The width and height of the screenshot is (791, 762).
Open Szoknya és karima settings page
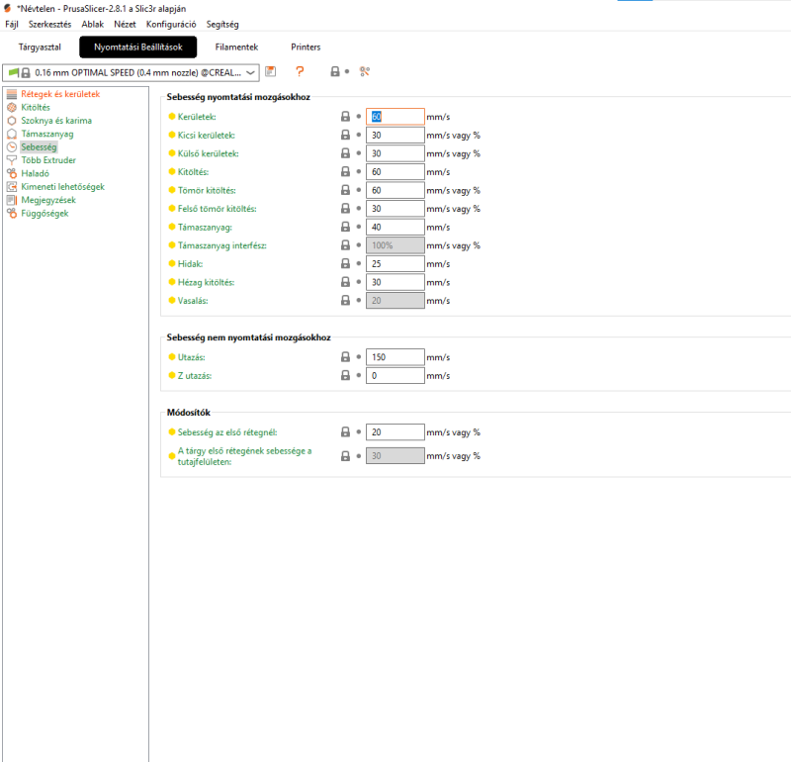pos(56,120)
